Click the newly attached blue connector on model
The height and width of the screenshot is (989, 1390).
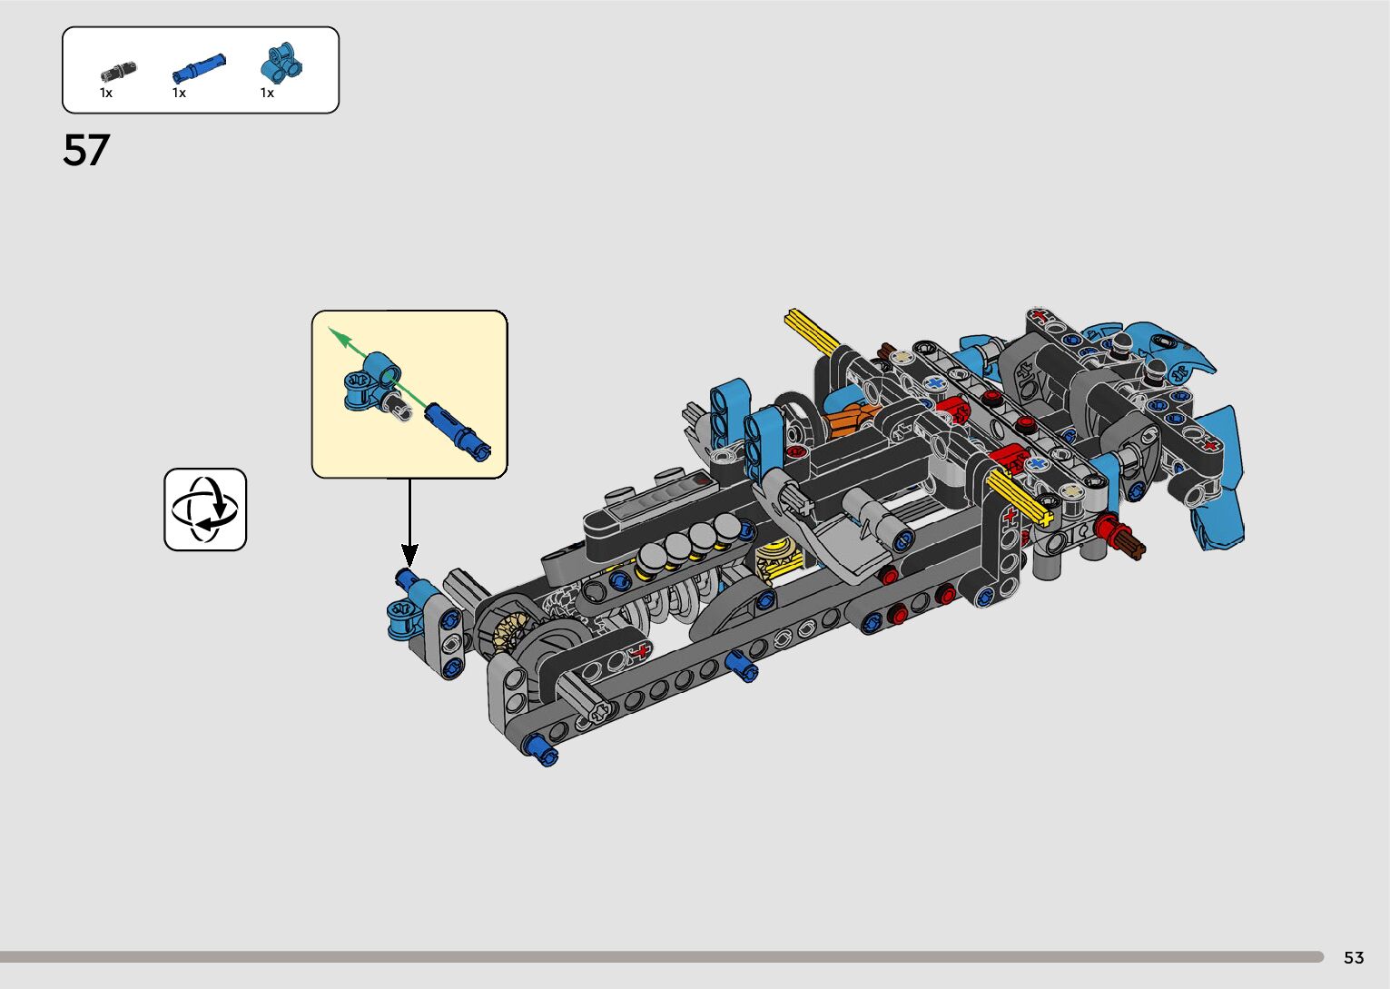tap(407, 605)
